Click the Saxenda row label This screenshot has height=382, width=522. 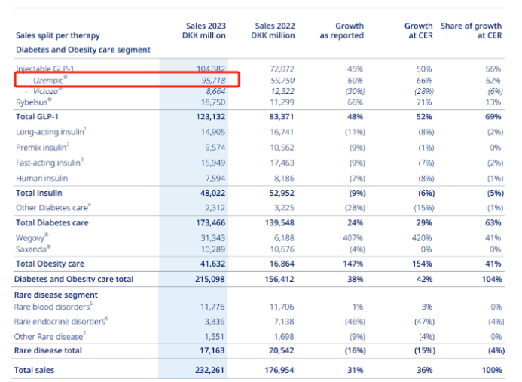coord(33,249)
